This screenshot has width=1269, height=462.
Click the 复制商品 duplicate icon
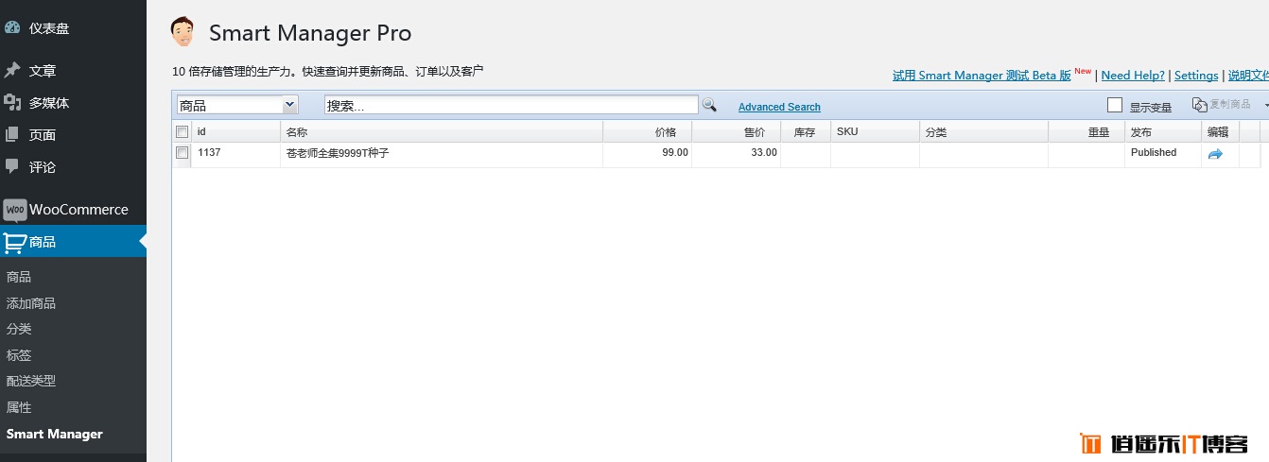pyautogui.click(x=1200, y=105)
